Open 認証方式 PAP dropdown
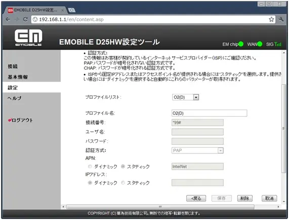This screenshot has width=289, height=220. pyautogui.click(x=197, y=150)
